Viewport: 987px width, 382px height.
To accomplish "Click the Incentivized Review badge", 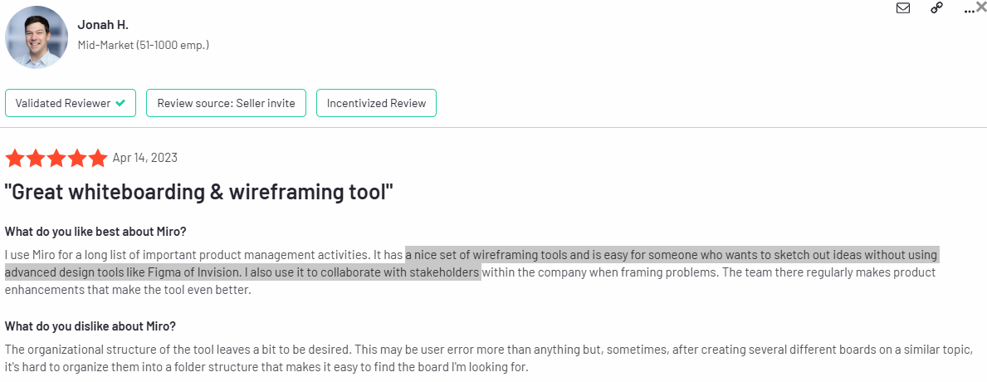I will 376,103.
